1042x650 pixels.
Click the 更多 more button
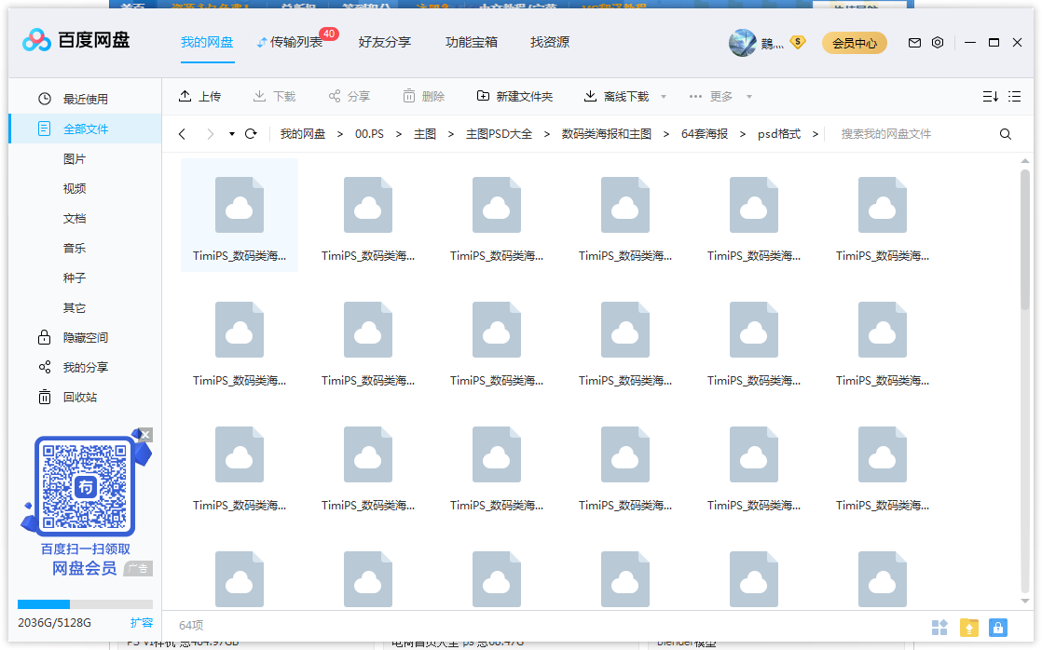point(710,96)
